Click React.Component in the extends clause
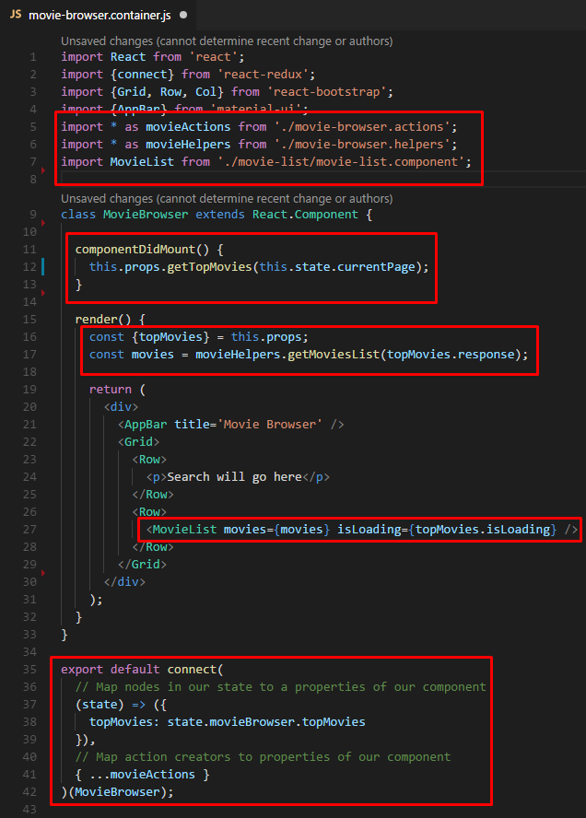 tap(305, 215)
